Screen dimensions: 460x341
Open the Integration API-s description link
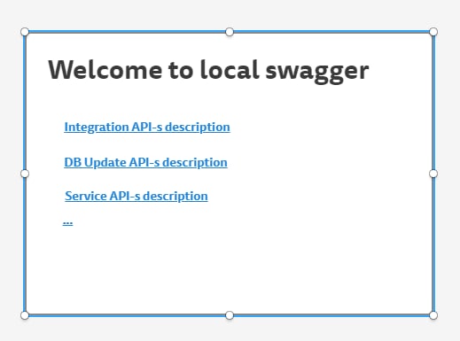(147, 128)
